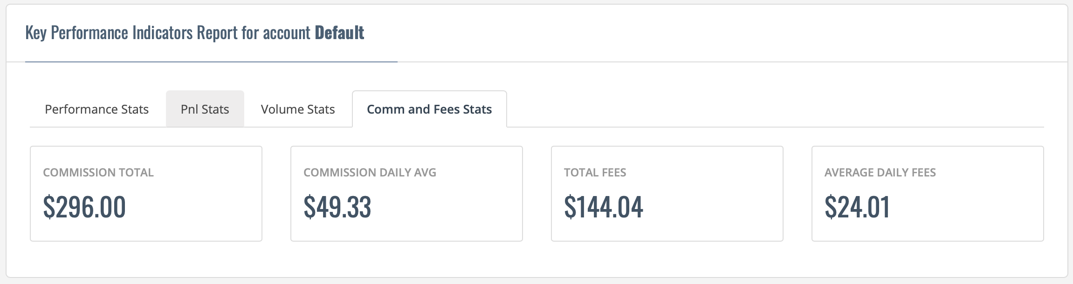Click the Average Daily Fees card

pyautogui.click(x=928, y=194)
